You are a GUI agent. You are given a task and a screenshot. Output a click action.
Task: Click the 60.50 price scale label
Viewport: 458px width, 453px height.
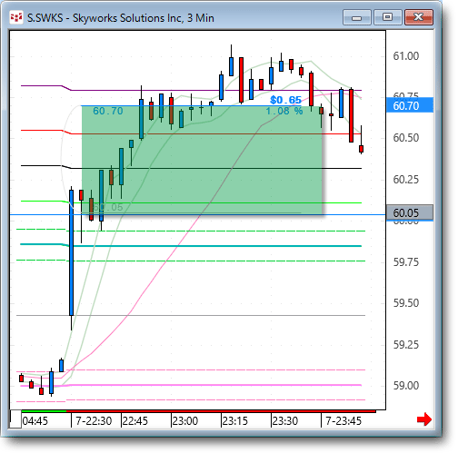[406, 138]
